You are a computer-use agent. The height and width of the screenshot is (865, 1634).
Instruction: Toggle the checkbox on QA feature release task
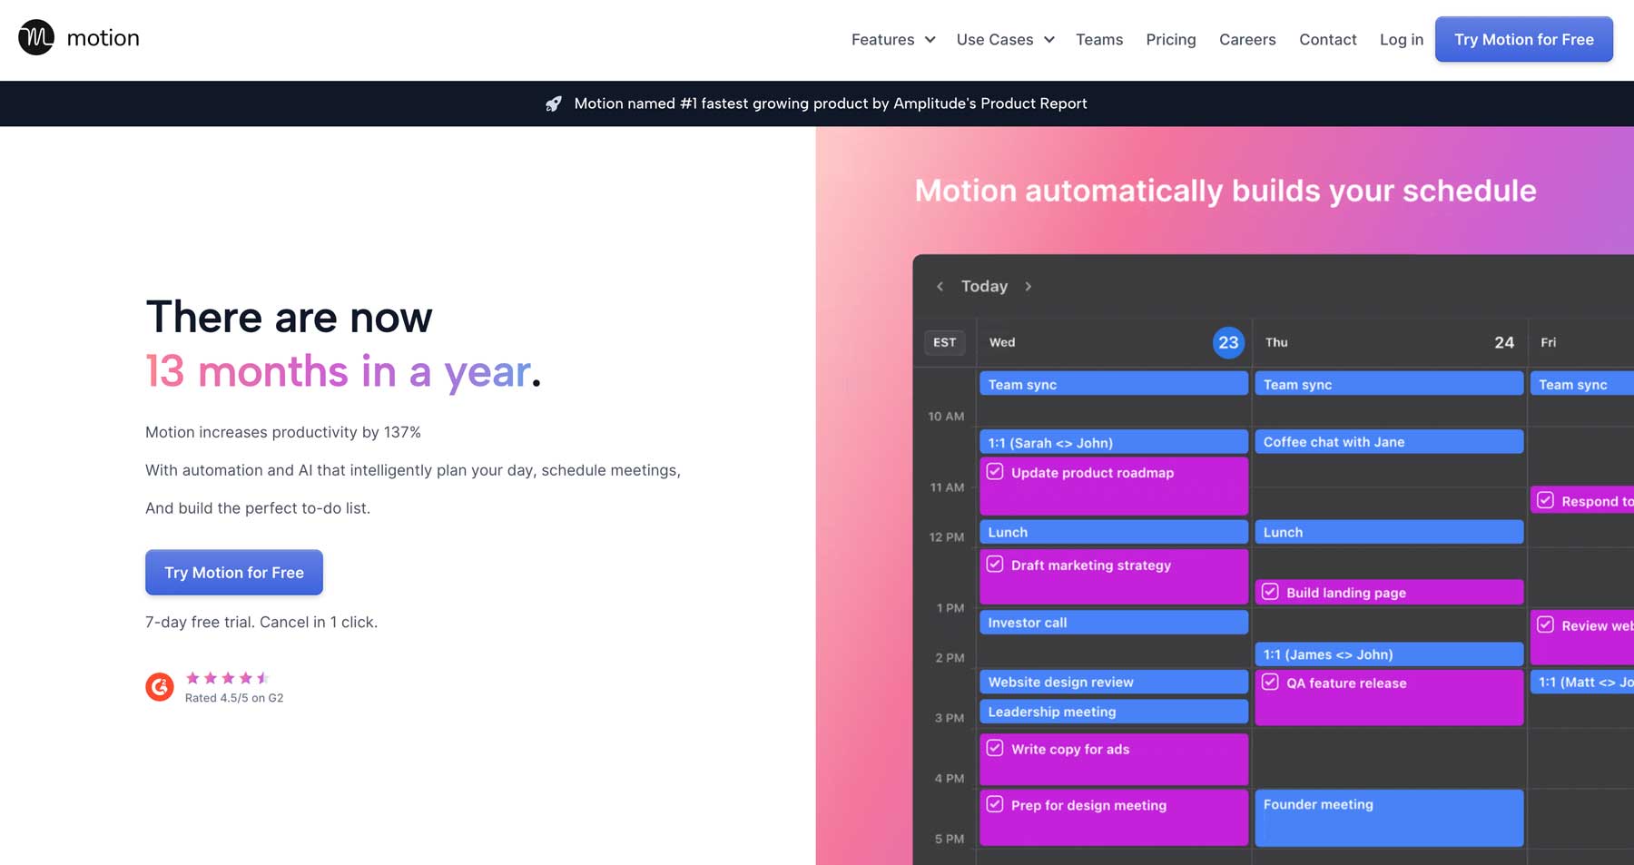(1269, 683)
